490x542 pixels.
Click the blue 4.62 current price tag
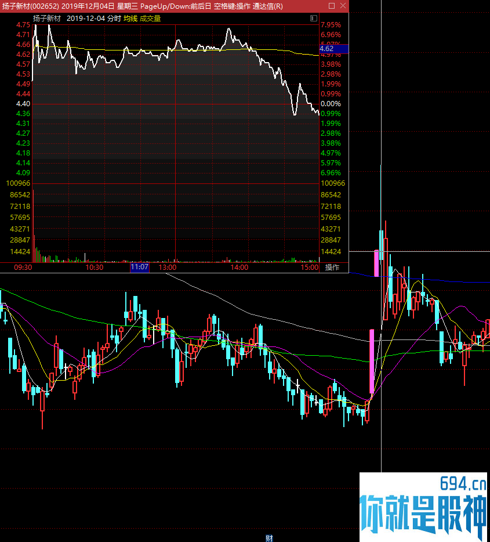pyautogui.click(x=334, y=49)
